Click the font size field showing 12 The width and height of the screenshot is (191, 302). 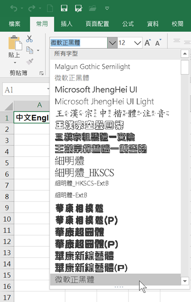point(125,43)
